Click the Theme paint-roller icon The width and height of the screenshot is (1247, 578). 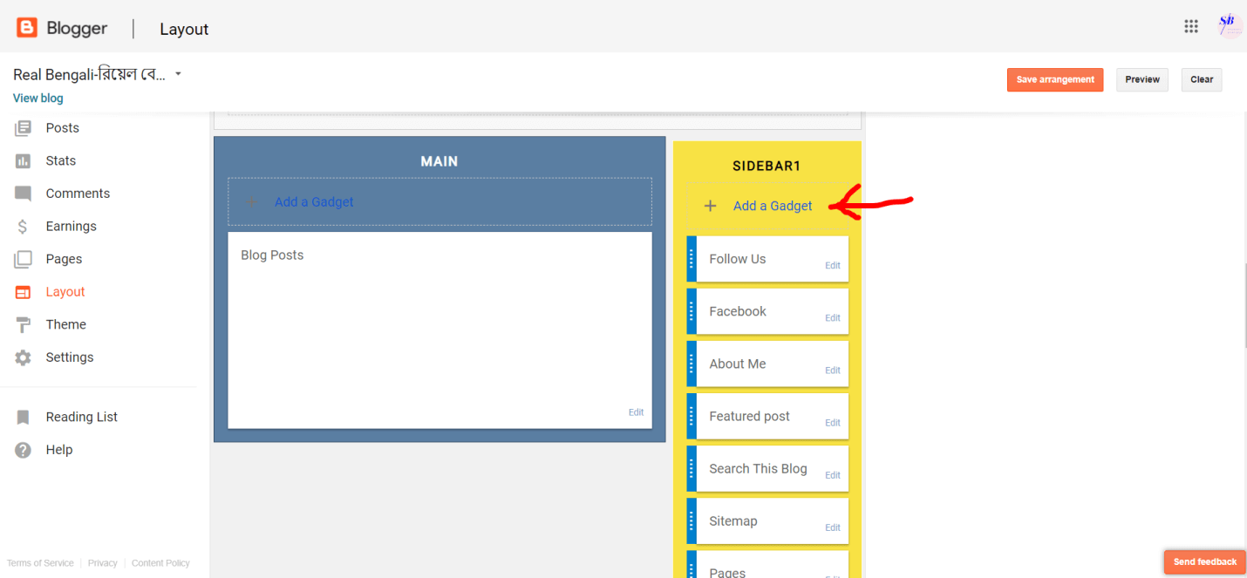24,324
